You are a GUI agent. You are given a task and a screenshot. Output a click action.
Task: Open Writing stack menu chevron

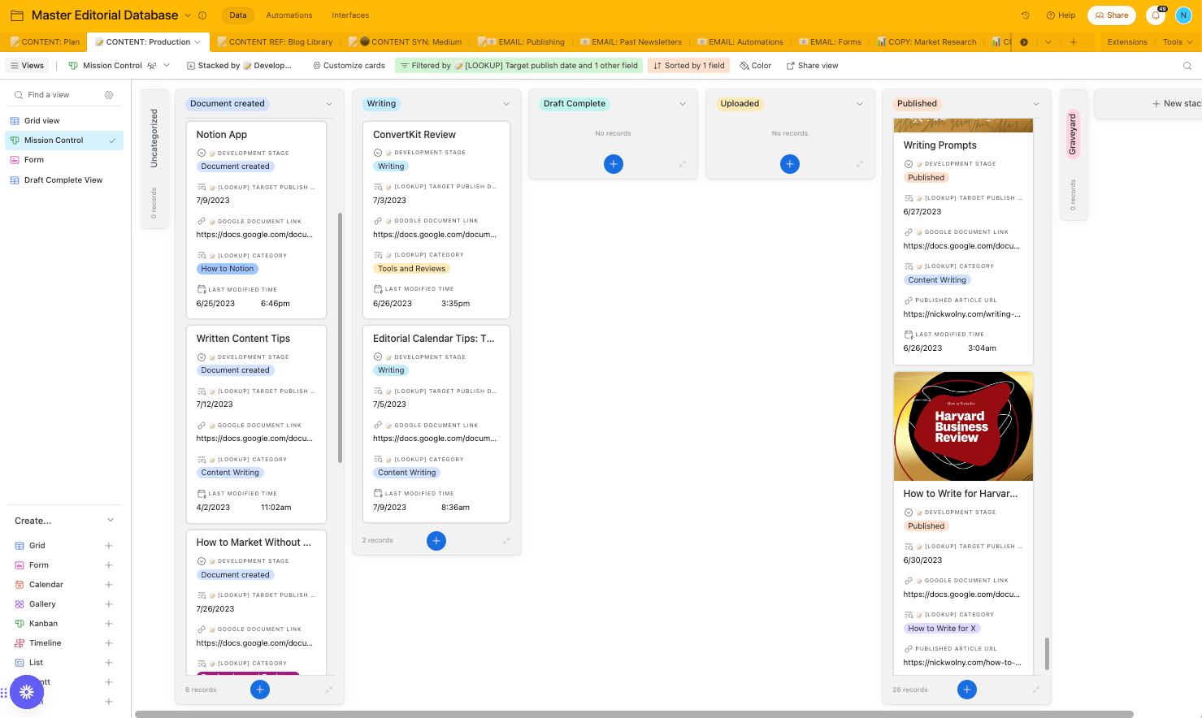(x=506, y=104)
